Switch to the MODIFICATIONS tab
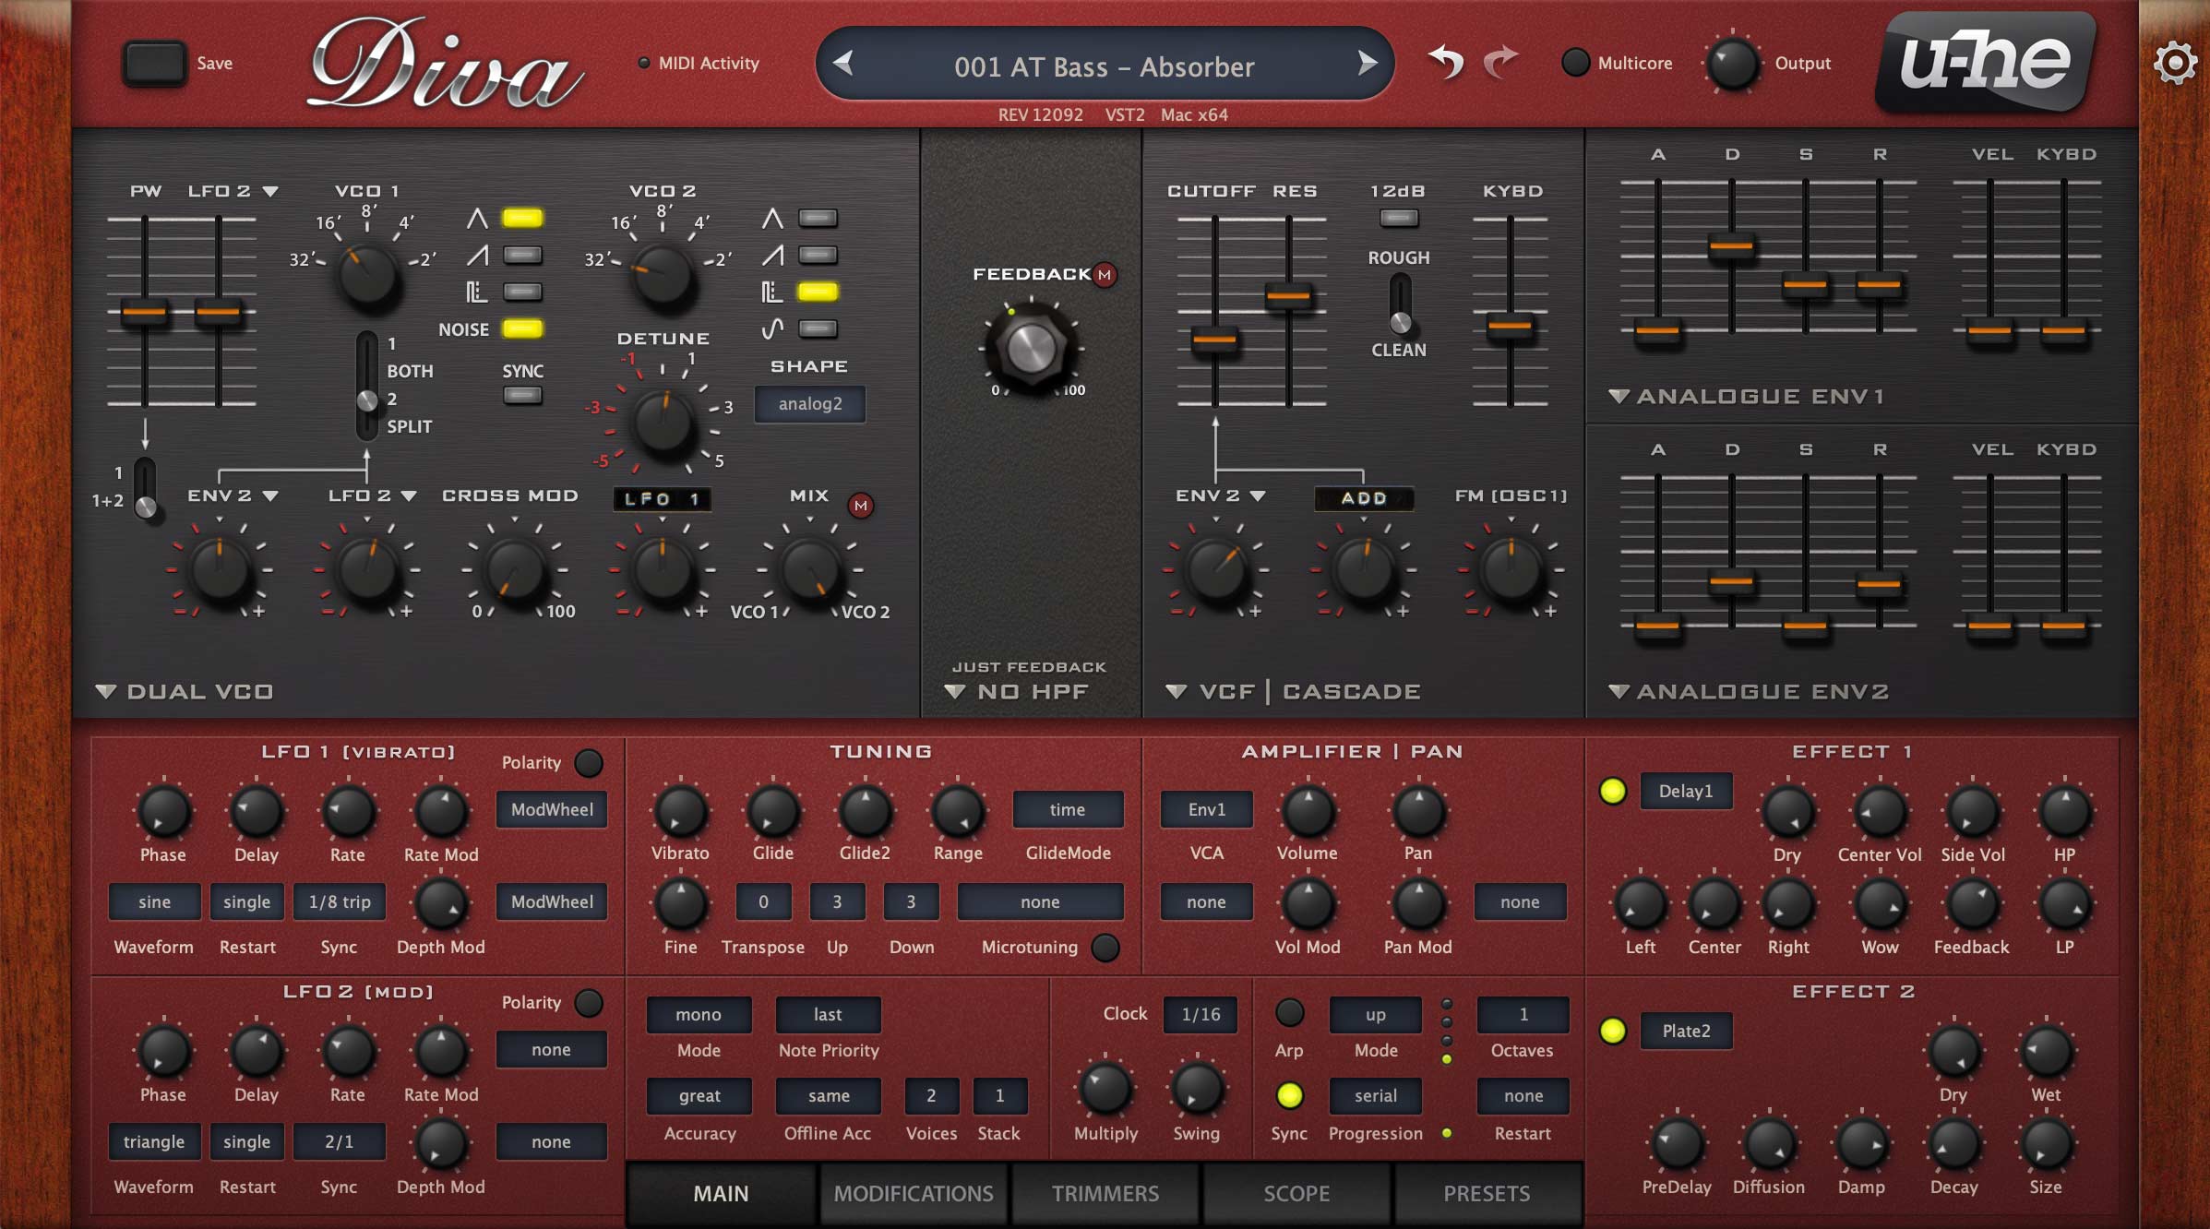 click(x=913, y=1193)
